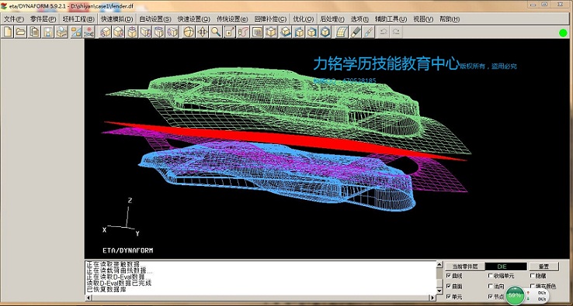The height and width of the screenshot is (306, 573).
Task: Click the Redo arrow icon
Action: 396,32
